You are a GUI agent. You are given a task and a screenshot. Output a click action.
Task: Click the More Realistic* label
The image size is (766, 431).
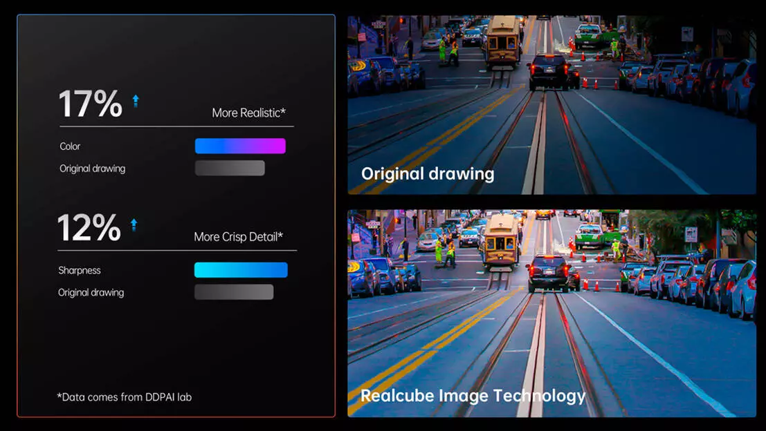(248, 113)
